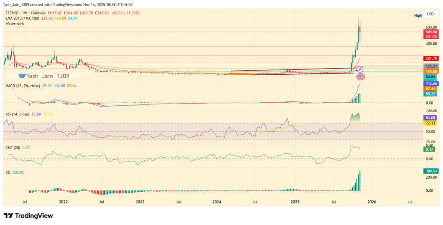
Task: Click the TradingView logo at bottom left
Action: point(28,215)
